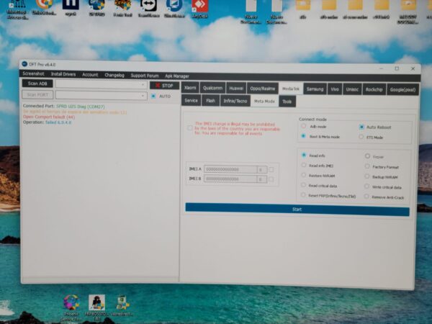Open the Tools sub-tab

[x=287, y=102]
